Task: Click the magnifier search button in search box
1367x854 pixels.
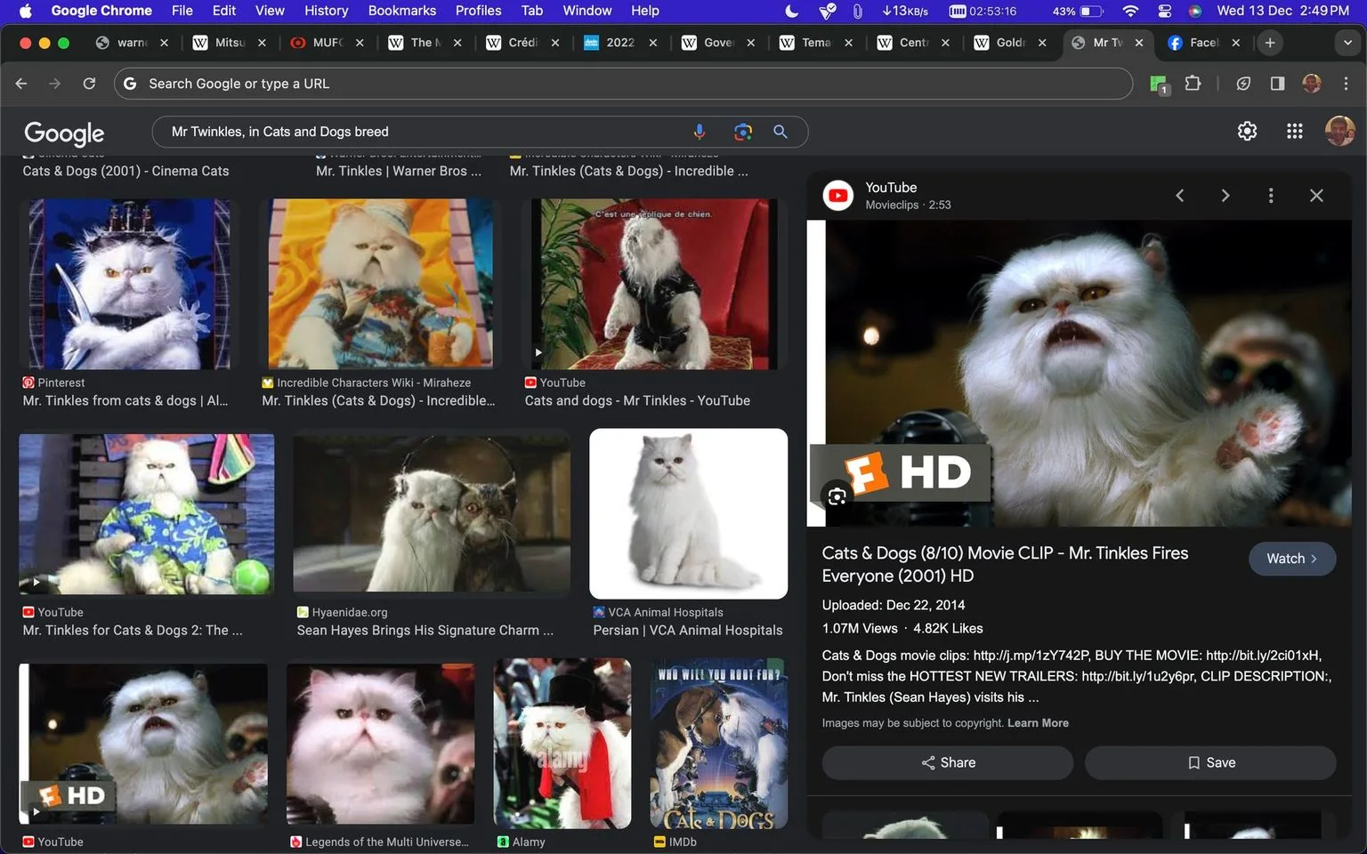Action: click(781, 132)
